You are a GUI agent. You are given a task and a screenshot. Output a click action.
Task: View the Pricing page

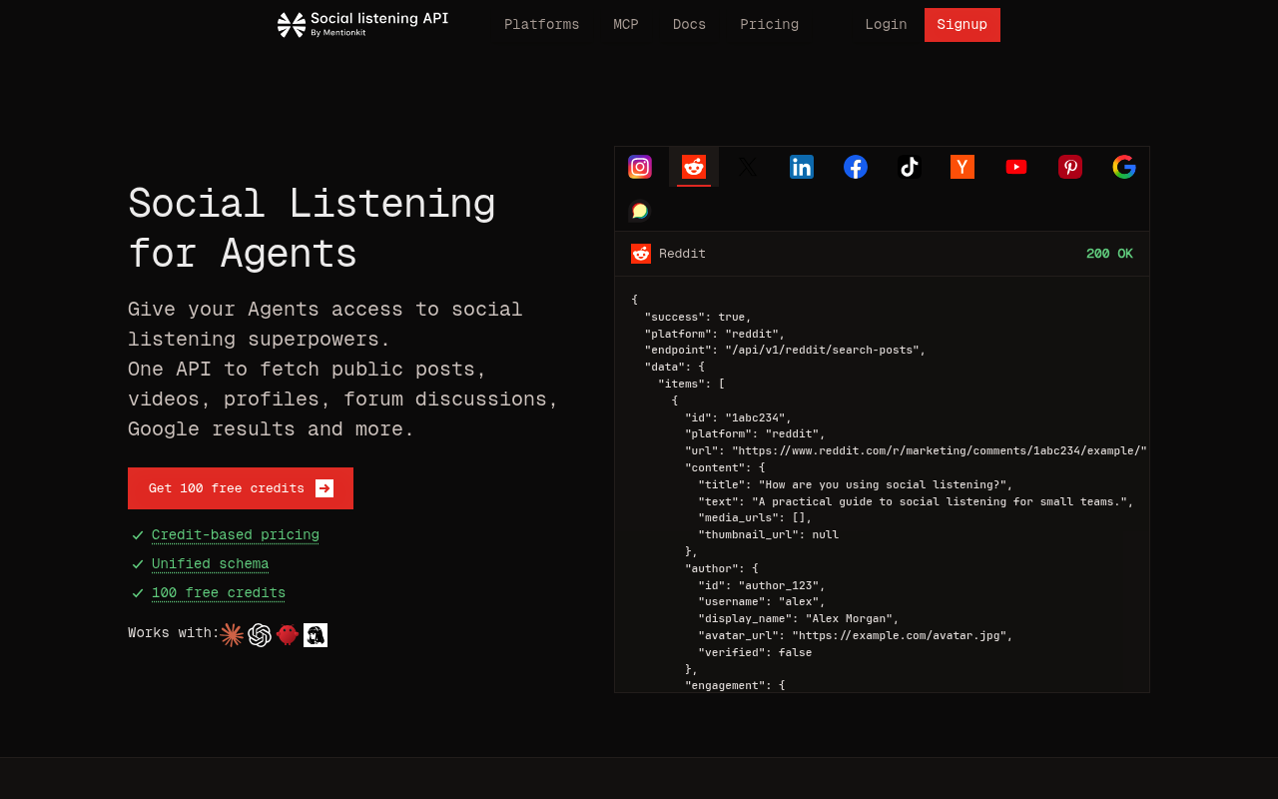pyautogui.click(x=769, y=25)
